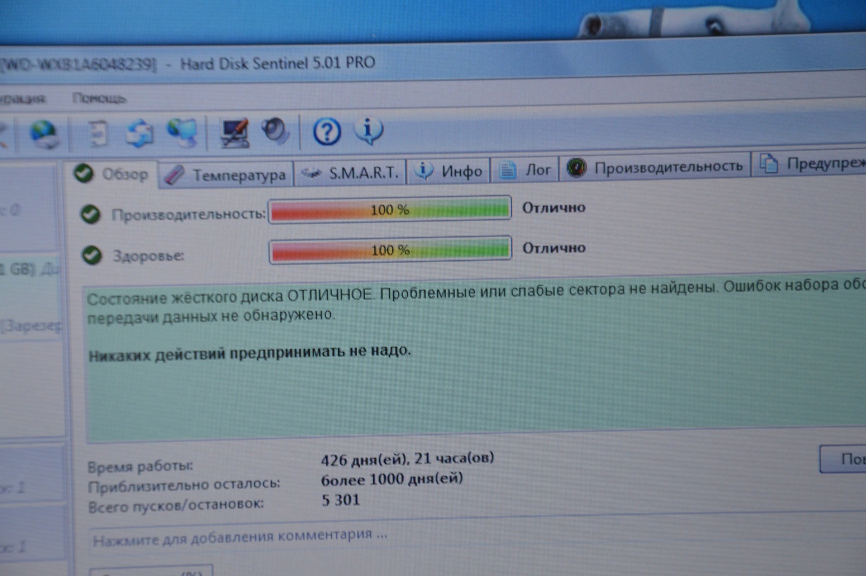866x576 pixels.
Task: Click the monitor with screwdriver icon
Action: click(235, 132)
